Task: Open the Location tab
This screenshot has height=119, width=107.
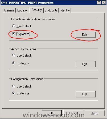Action: pyautogui.click(x=23, y=10)
